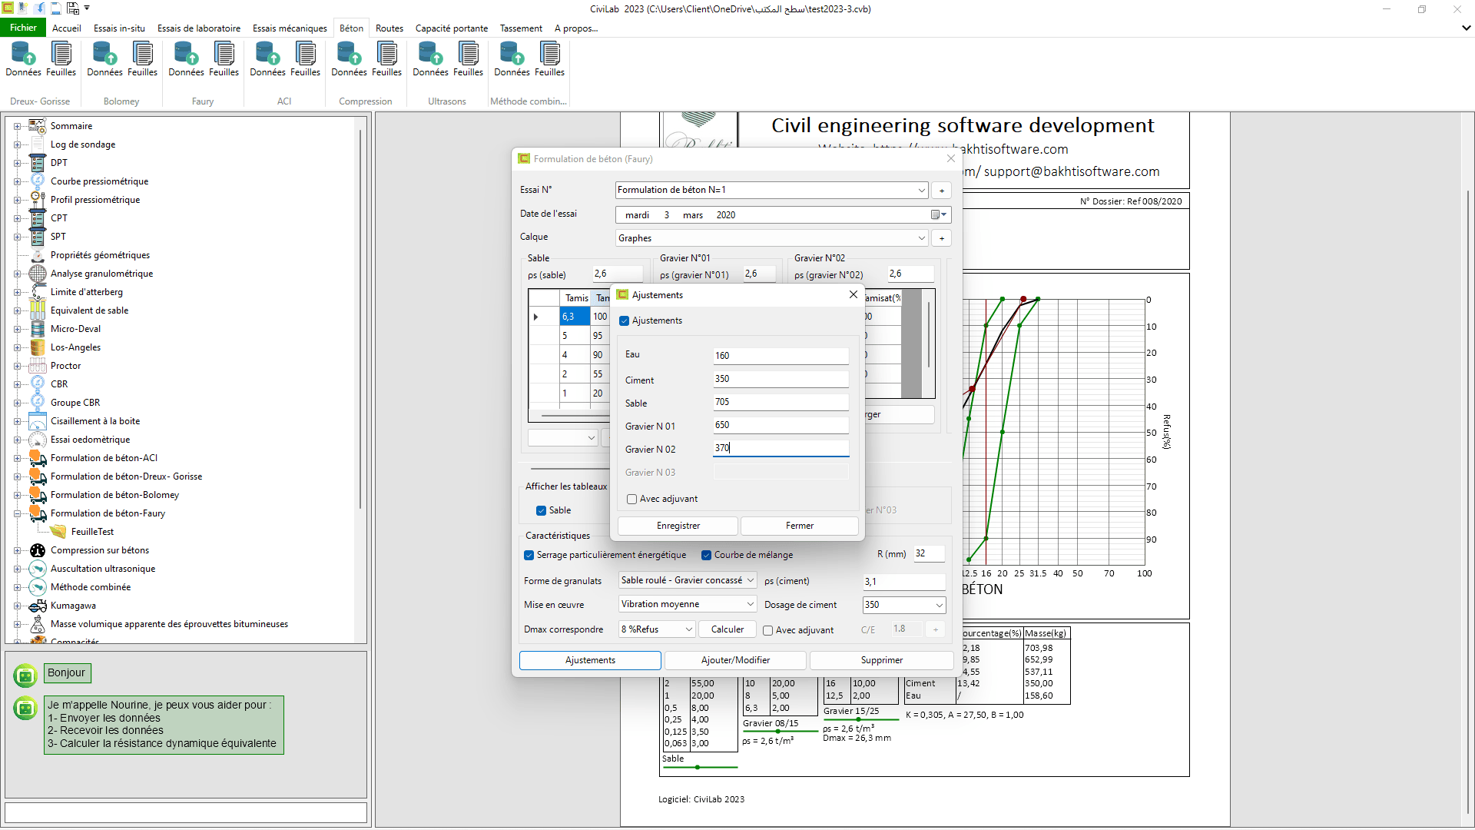Collapse the Formulation de béton-Faury tree node
This screenshot has height=830, width=1475.
tap(17, 513)
